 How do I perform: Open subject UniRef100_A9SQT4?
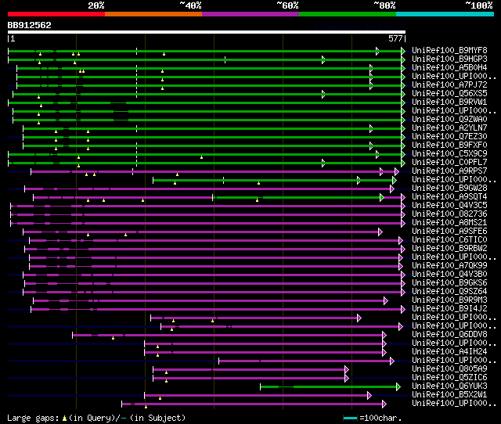pyautogui.click(x=449, y=197)
